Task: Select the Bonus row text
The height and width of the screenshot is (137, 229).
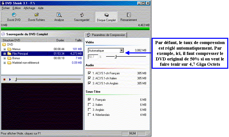Action: [16, 58]
